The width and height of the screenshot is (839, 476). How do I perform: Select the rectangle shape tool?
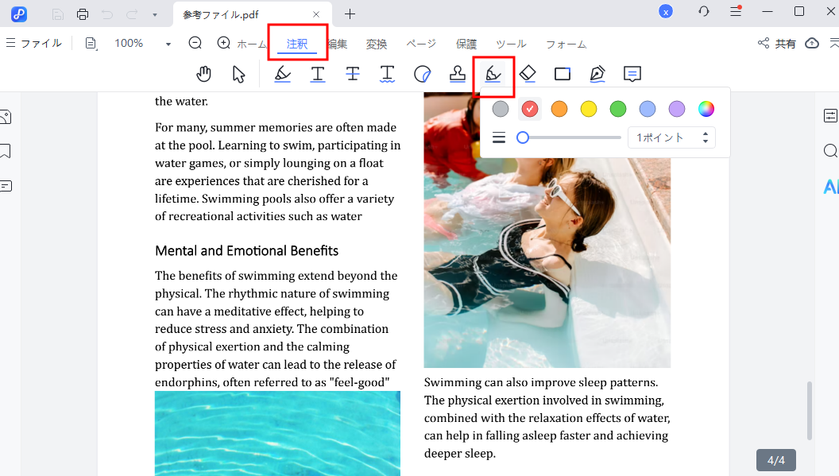(563, 74)
